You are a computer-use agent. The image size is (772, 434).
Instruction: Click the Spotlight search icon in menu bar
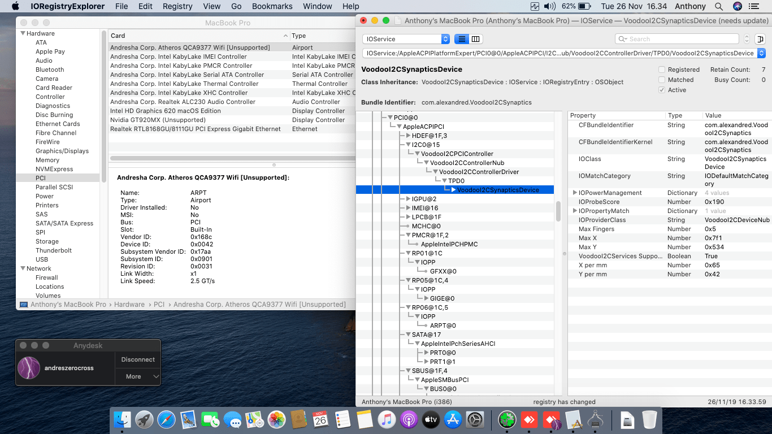[719, 6]
